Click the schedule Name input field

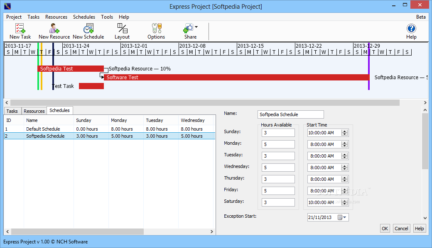point(291,114)
